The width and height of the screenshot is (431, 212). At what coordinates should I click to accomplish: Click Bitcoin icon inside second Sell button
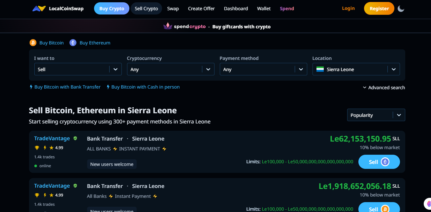click(385, 209)
